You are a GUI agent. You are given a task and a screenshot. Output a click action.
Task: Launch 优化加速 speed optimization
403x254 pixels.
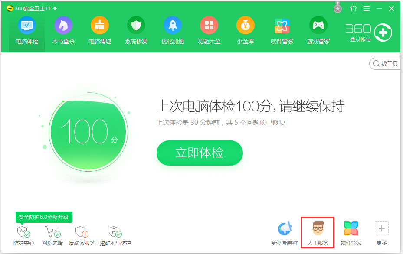point(172,29)
